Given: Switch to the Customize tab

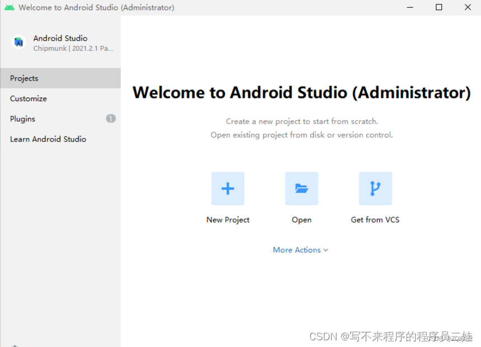Looking at the screenshot, I should [60, 98].
